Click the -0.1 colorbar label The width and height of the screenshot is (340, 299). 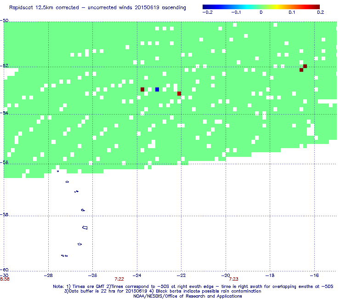(236, 12)
